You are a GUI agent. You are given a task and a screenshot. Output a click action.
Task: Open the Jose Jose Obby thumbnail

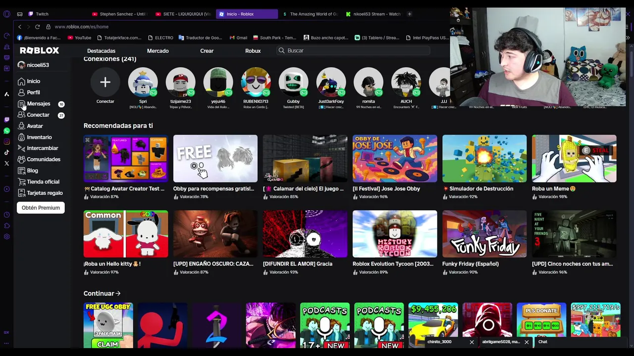[x=395, y=158]
